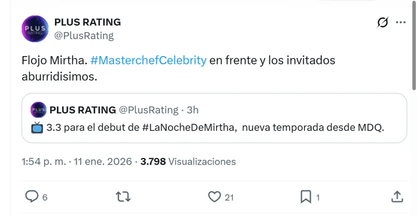The width and height of the screenshot is (417, 216).
Task: Click the quoted PLUS RATING author name
Action: pyautogui.click(x=83, y=110)
